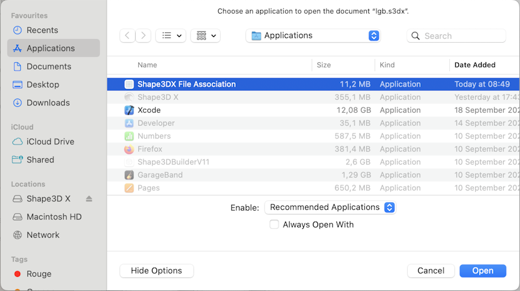
Task: Select the Firefox row name
Action: [150, 149]
